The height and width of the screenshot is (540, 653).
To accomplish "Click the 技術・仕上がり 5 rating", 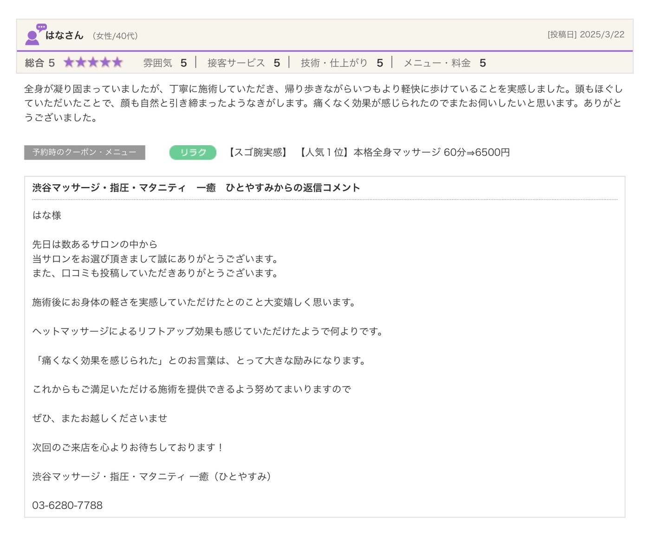I will (x=342, y=63).
